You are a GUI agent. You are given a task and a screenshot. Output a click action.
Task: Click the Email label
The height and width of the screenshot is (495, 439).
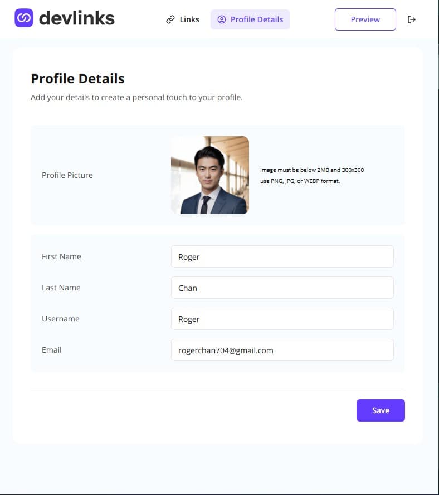click(x=52, y=350)
